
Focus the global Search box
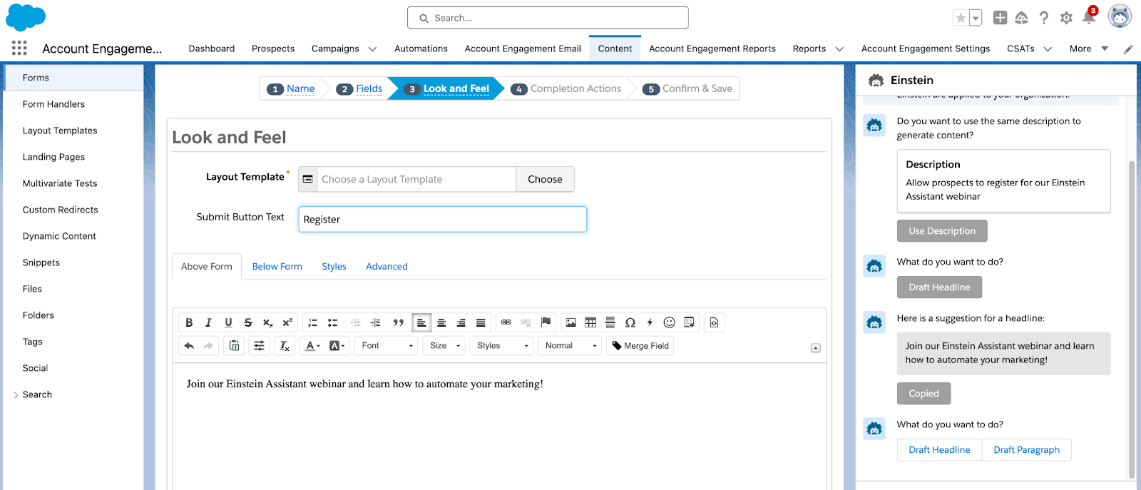[548, 18]
